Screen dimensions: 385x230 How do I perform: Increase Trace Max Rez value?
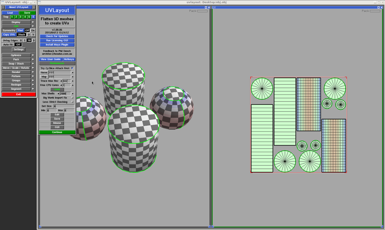coord(73,81)
